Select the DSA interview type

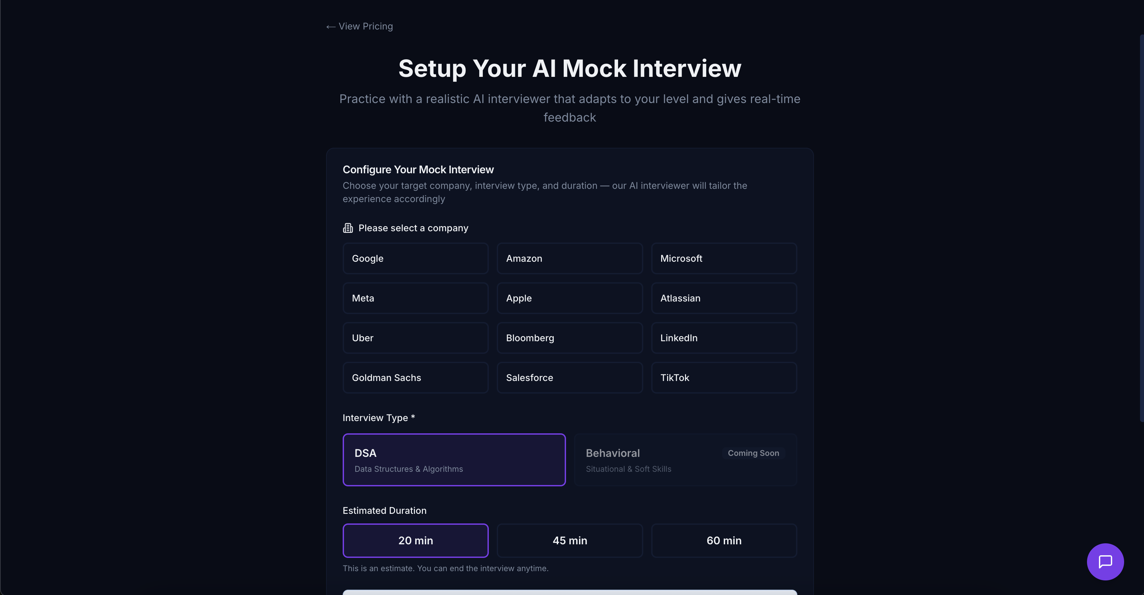tap(454, 460)
